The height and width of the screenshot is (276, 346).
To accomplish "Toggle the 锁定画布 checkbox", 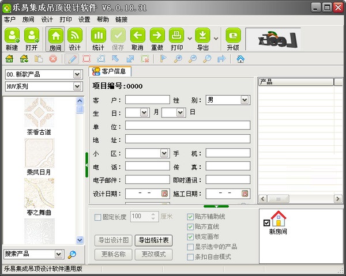I will tap(190, 237).
